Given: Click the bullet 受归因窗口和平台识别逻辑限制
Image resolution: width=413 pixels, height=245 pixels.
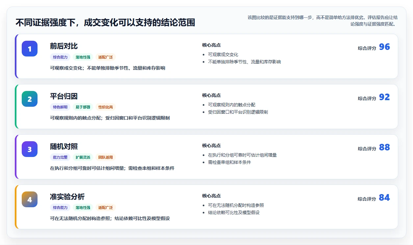Looking at the screenshot, I should point(238,112).
